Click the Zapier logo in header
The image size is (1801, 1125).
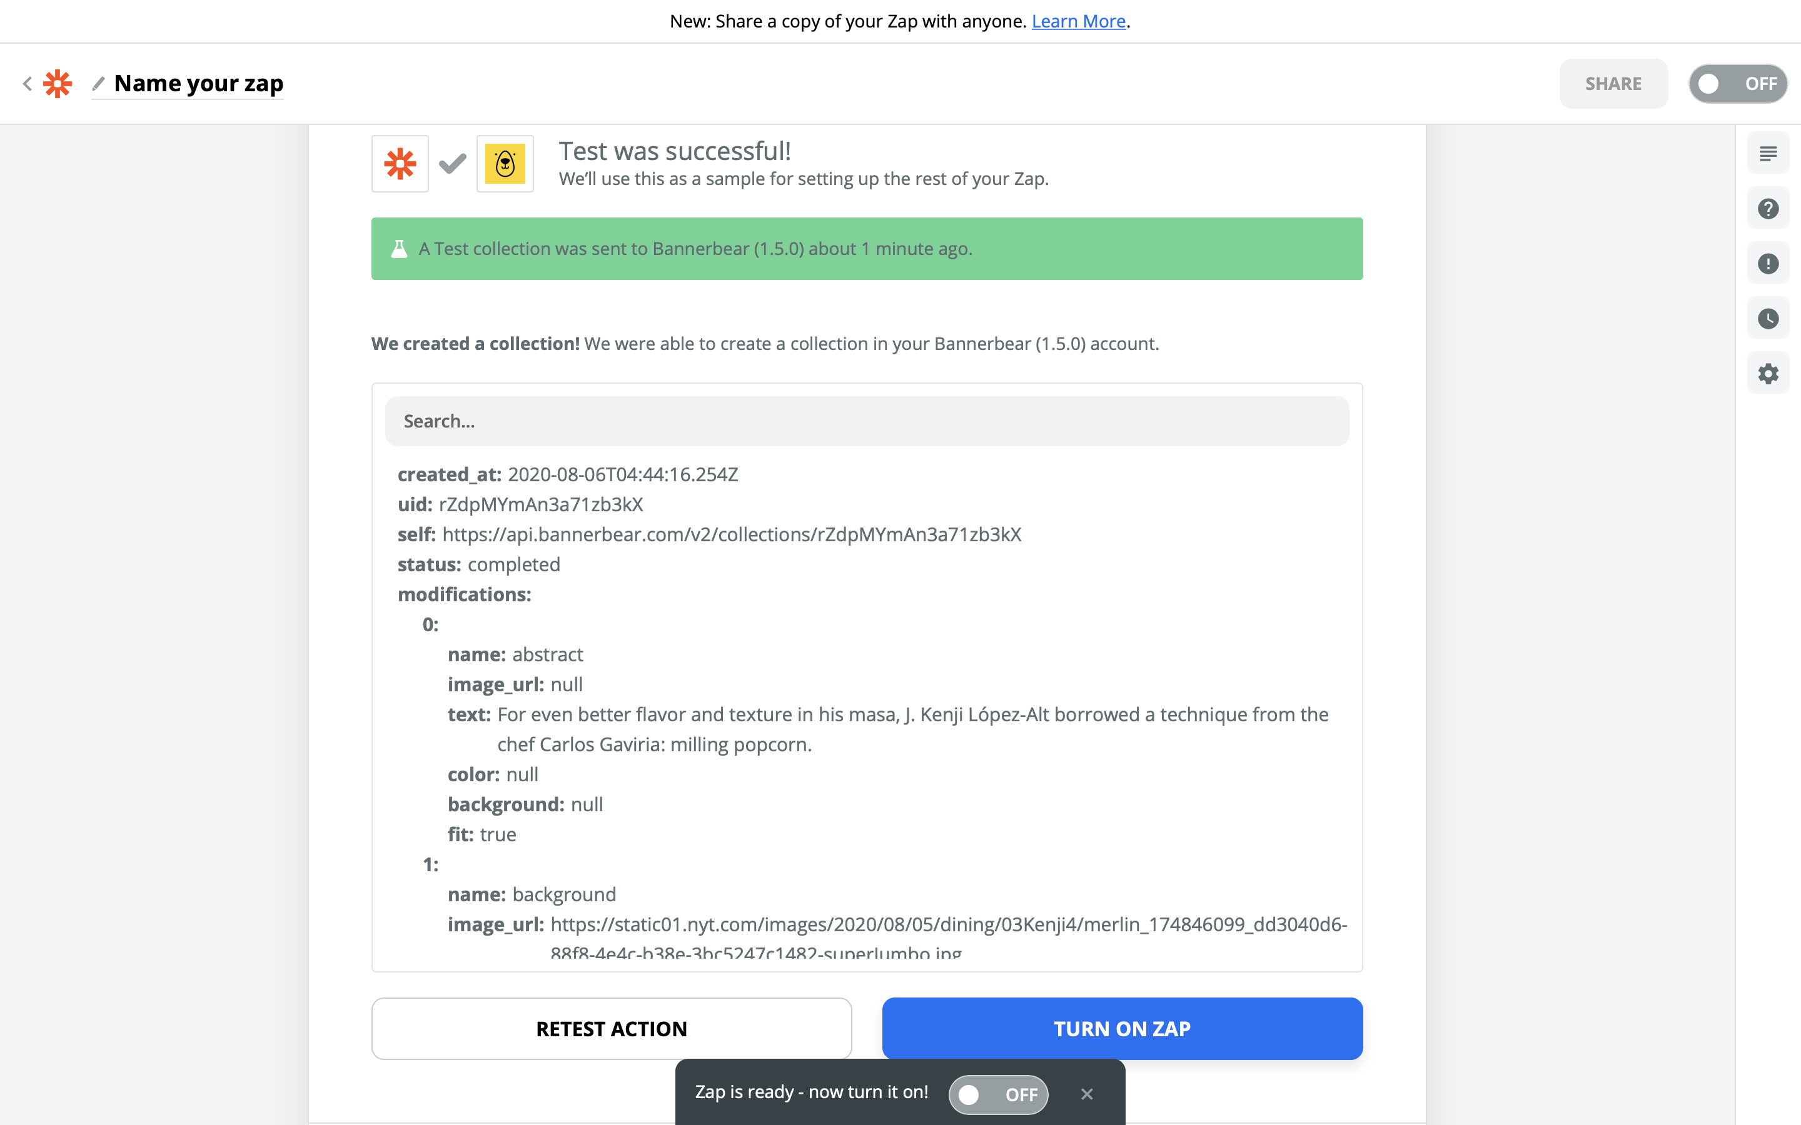[x=58, y=83]
